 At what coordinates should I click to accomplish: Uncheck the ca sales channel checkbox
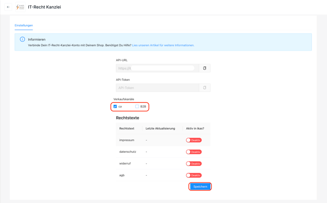[x=115, y=107]
